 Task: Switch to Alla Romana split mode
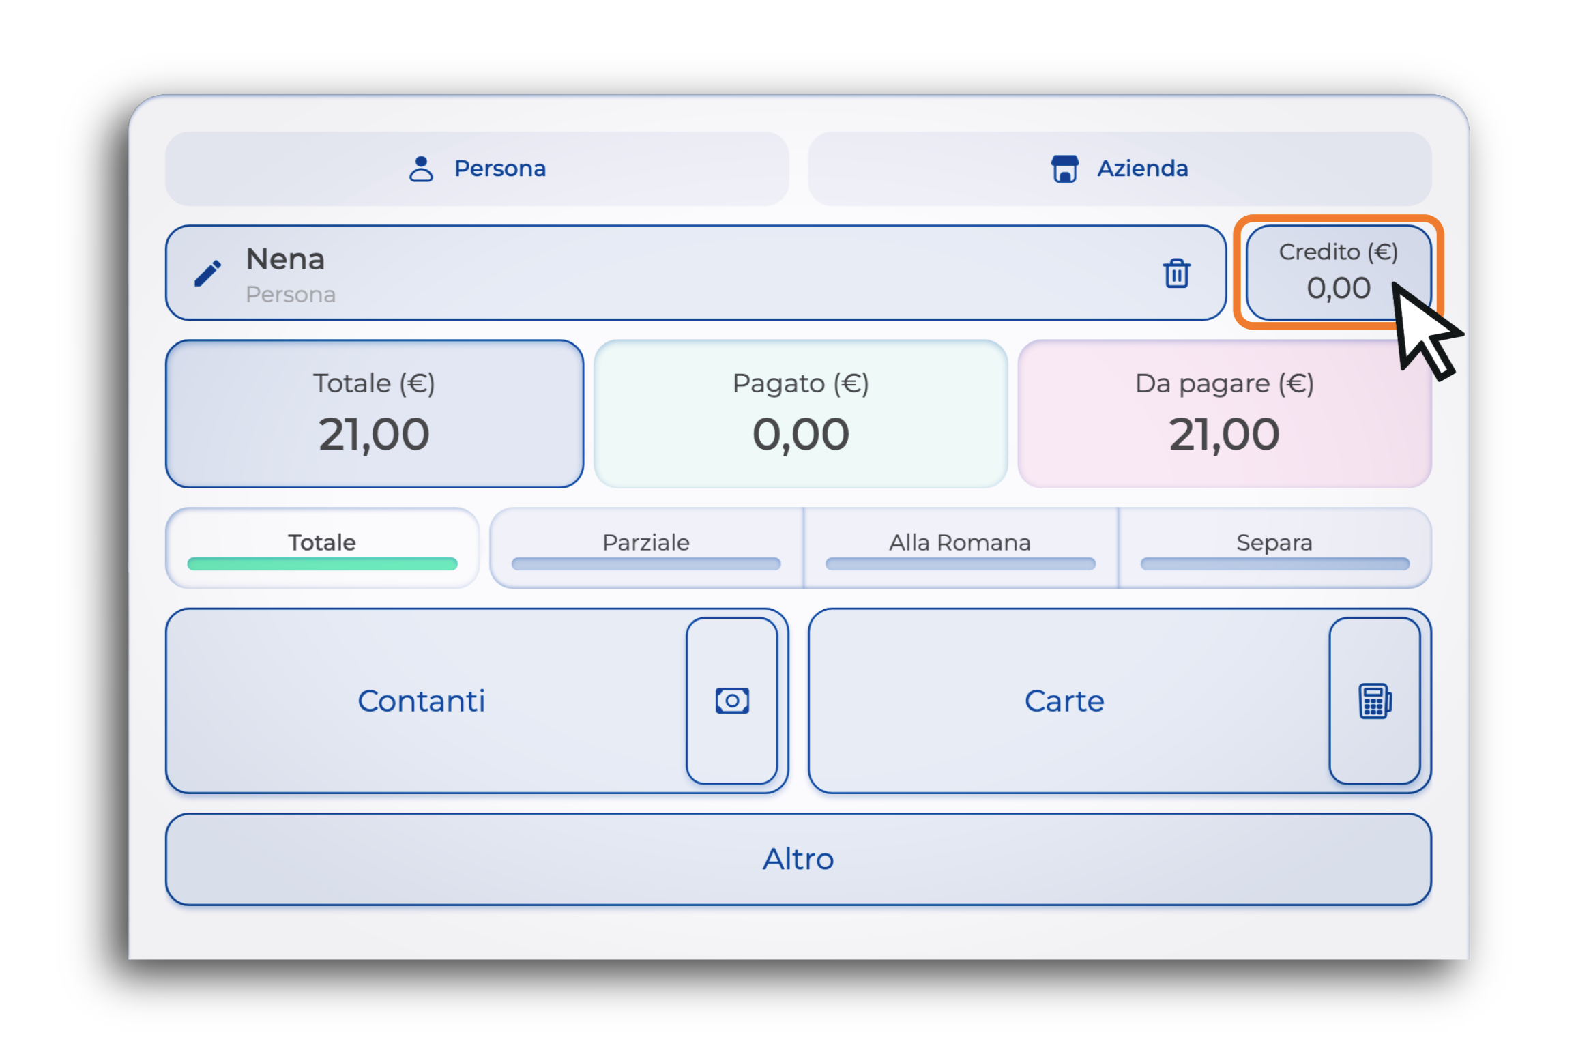click(x=959, y=547)
